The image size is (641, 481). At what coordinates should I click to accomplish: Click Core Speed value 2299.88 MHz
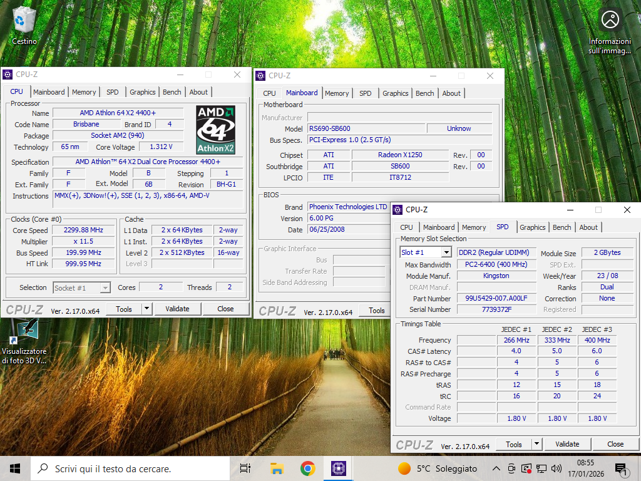[83, 230]
